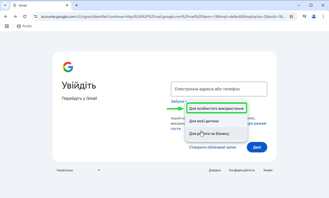
Task: Open the 'Умови' footer link
Action: (x=268, y=170)
